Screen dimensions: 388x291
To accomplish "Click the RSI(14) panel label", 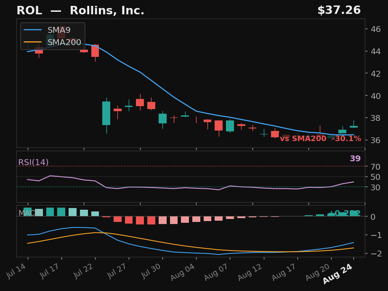I will coord(33,162).
